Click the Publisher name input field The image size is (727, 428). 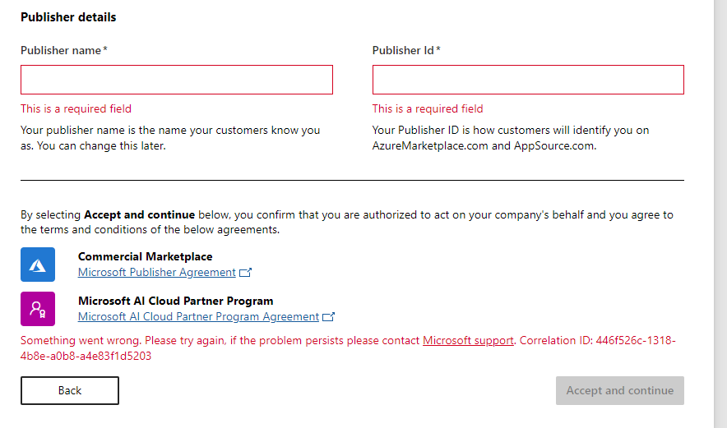click(x=177, y=80)
